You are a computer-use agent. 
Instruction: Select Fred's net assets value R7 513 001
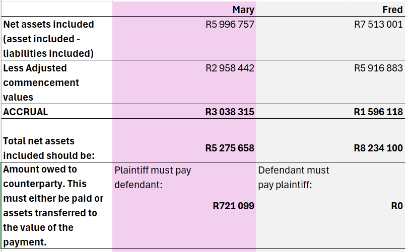tap(378, 24)
